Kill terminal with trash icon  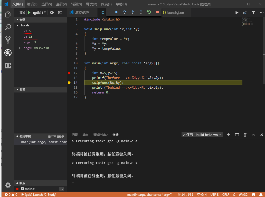click(x=245, y=135)
